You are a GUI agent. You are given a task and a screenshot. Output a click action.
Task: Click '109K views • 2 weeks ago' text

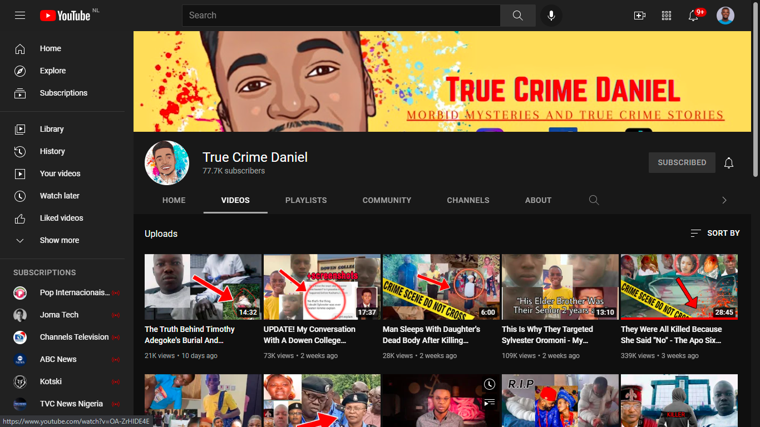(x=541, y=355)
